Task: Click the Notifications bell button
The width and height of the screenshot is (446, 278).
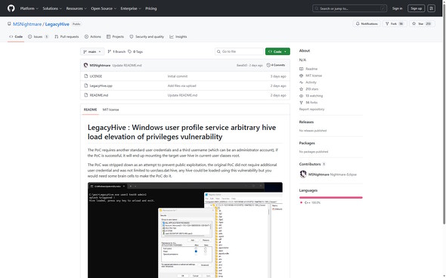Action: pyautogui.click(x=367, y=24)
